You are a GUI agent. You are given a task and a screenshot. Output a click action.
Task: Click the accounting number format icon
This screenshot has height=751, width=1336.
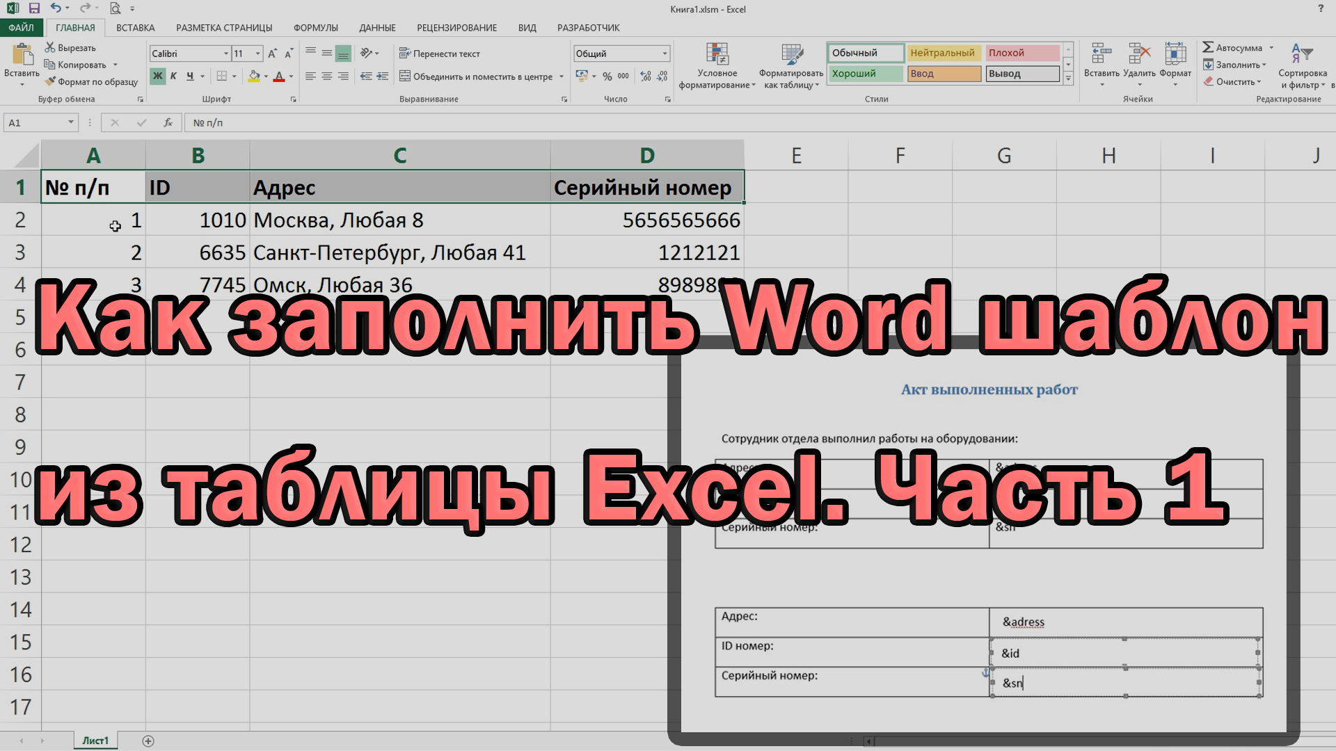tap(582, 76)
